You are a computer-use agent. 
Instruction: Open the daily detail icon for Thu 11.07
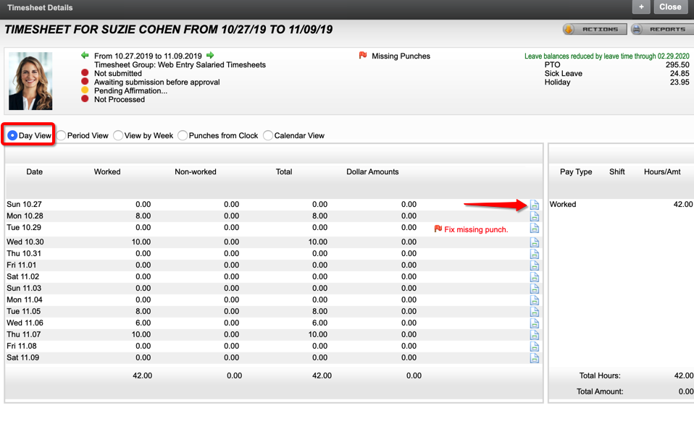(535, 335)
